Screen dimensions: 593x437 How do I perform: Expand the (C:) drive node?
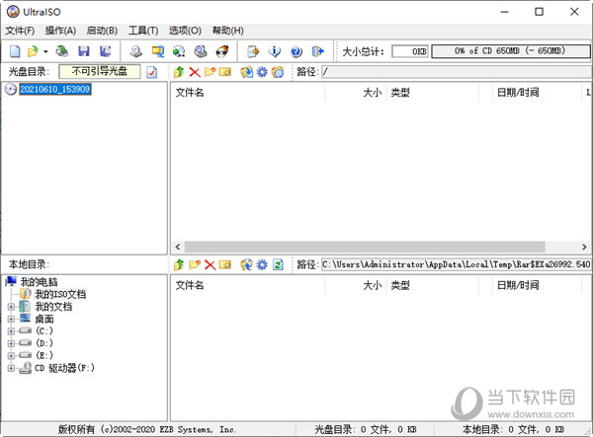click(x=11, y=331)
